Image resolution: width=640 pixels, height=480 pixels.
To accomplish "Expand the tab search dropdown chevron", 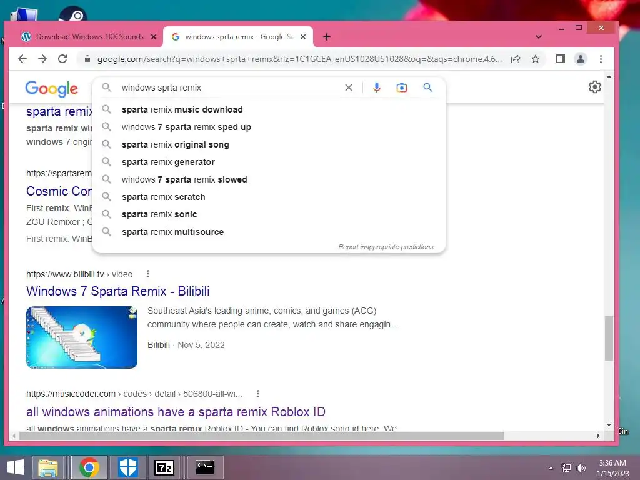I will pos(539,37).
